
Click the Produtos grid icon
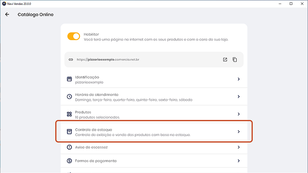(x=69, y=114)
